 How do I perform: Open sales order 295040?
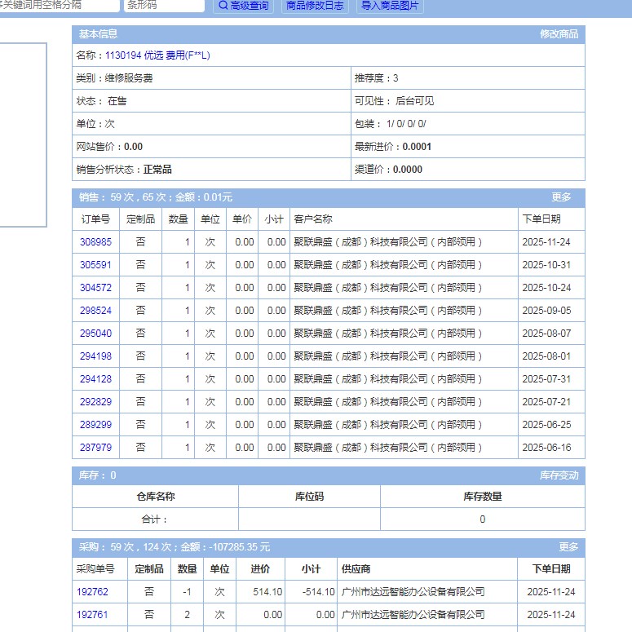(x=95, y=334)
